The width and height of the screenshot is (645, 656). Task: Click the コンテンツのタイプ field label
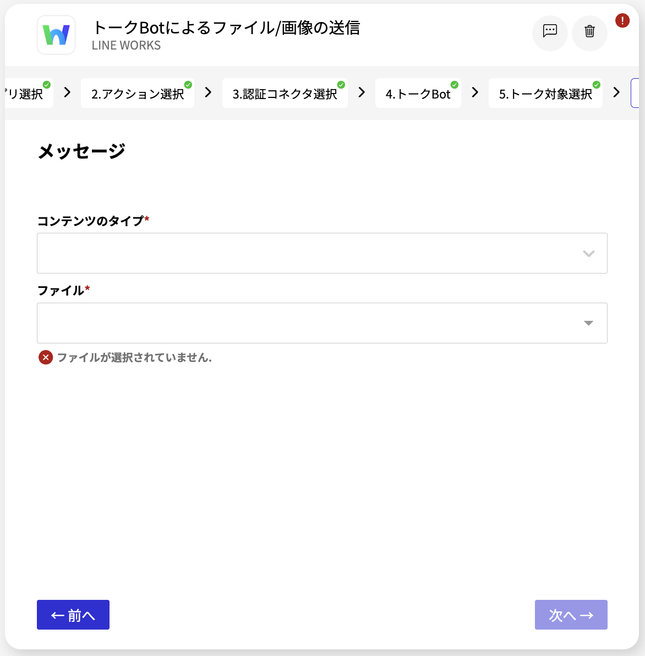point(91,221)
